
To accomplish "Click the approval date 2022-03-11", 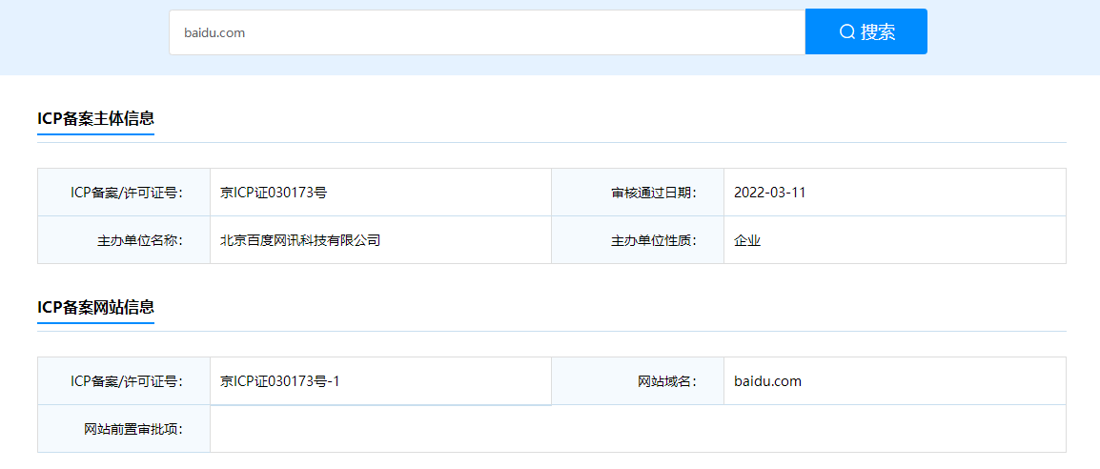I will (769, 193).
